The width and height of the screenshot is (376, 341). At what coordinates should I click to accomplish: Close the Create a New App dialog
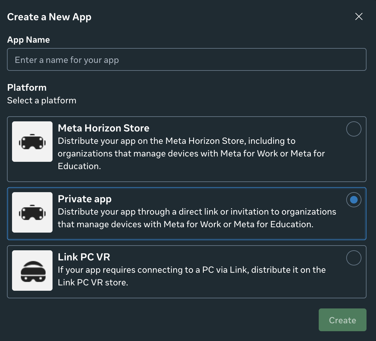click(x=359, y=16)
